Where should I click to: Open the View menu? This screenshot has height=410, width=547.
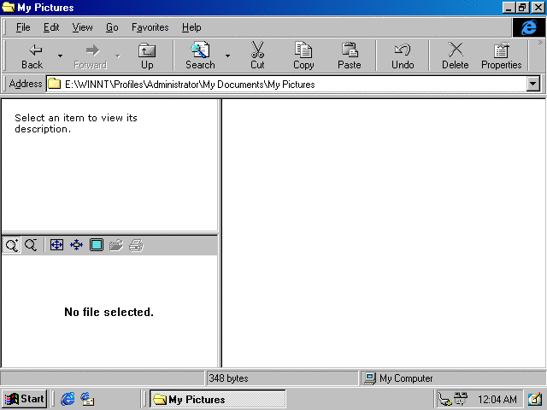[x=82, y=27]
